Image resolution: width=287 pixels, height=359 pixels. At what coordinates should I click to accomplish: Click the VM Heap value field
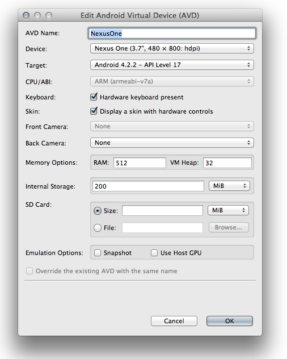click(x=227, y=163)
